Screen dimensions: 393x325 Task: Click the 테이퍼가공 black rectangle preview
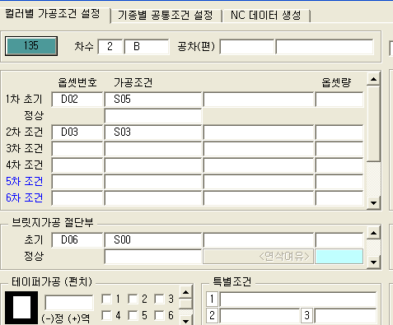click(x=21, y=308)
